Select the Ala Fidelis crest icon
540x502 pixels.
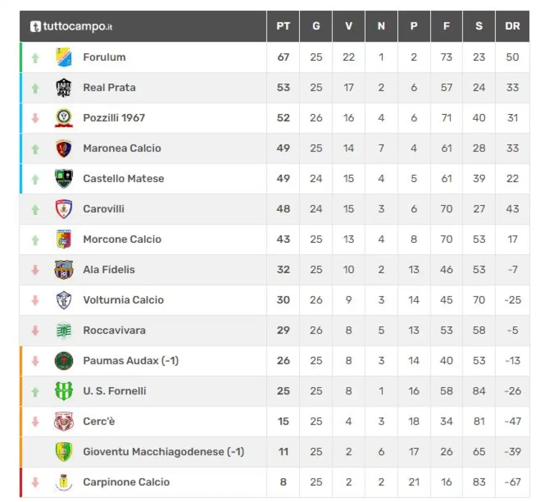tap(64, 270)
